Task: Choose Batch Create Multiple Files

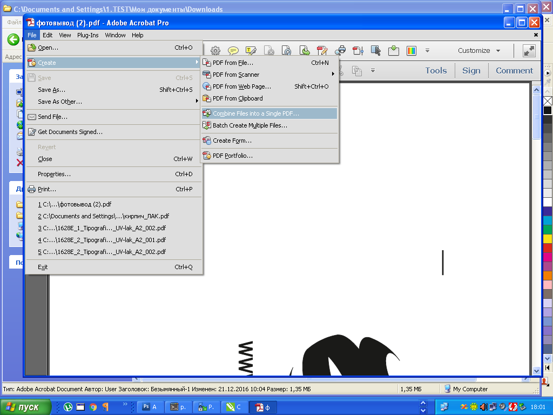Action: [269, 125]
